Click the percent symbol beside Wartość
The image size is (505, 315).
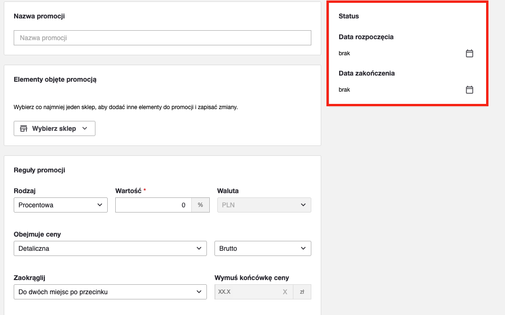(x=200, y=205)
